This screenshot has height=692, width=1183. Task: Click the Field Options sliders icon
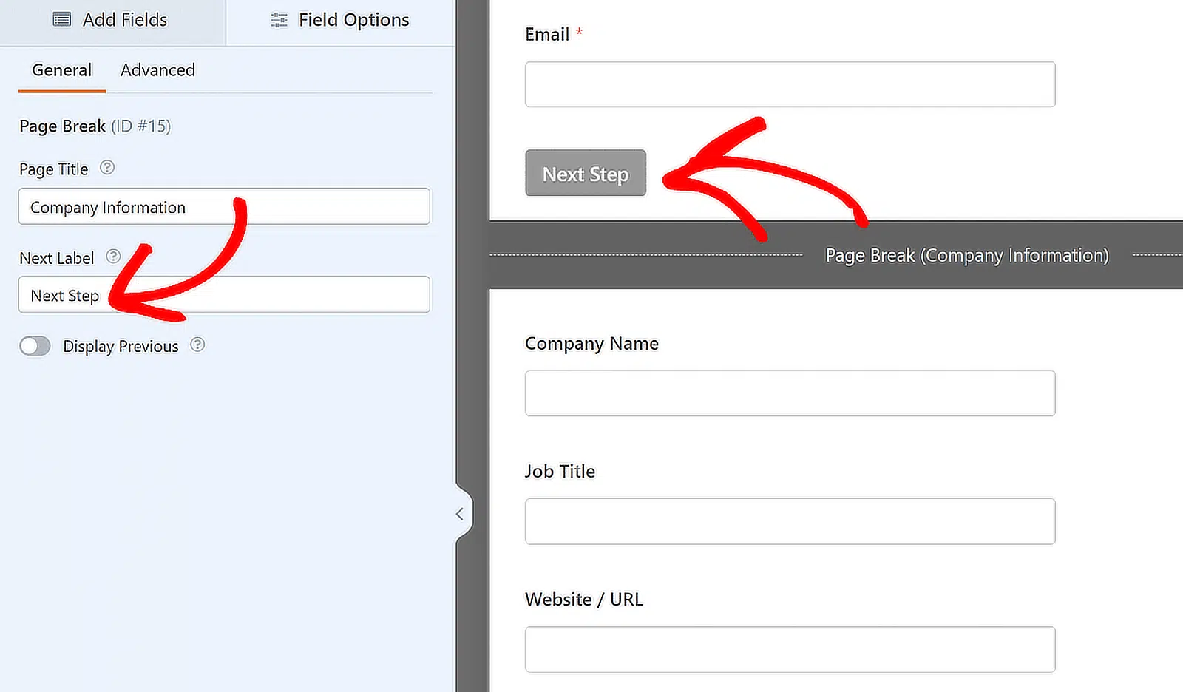279,20
